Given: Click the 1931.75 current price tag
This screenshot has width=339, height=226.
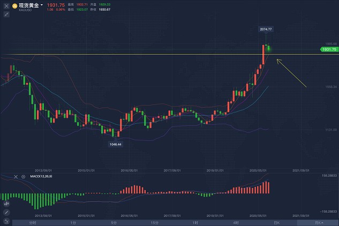Looking at the screenshot, I should pyautogui.click(x=329, y=49).
